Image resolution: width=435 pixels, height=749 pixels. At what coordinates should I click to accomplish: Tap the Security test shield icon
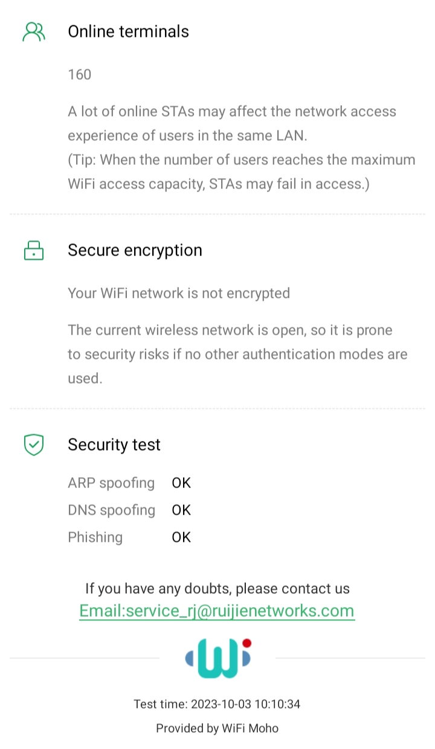[x=34, y=445]
